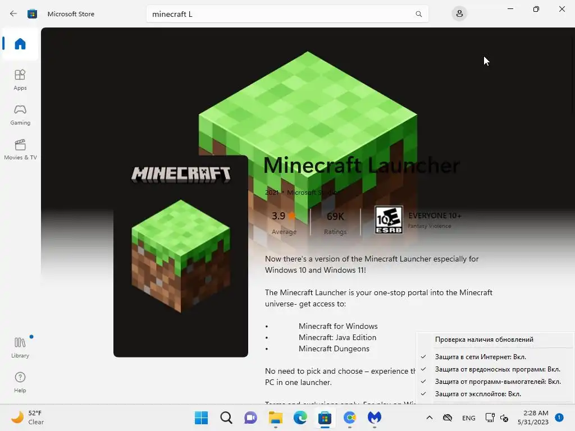Open Malwarebytes from taskbar

[x=375, y=418]
